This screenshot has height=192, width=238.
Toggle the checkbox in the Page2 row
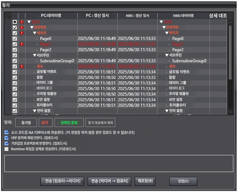15,50
